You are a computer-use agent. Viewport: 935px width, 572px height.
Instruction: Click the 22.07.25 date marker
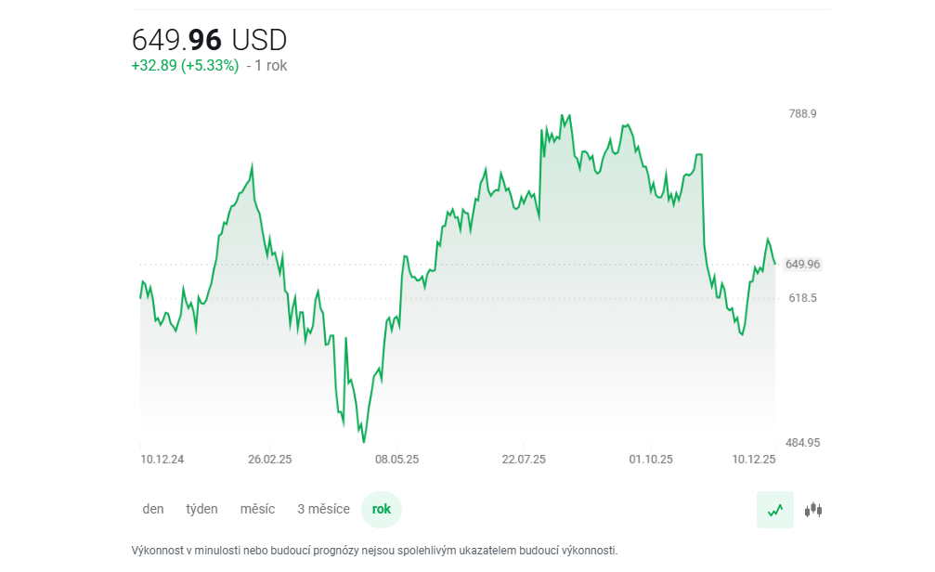(524, 459)
